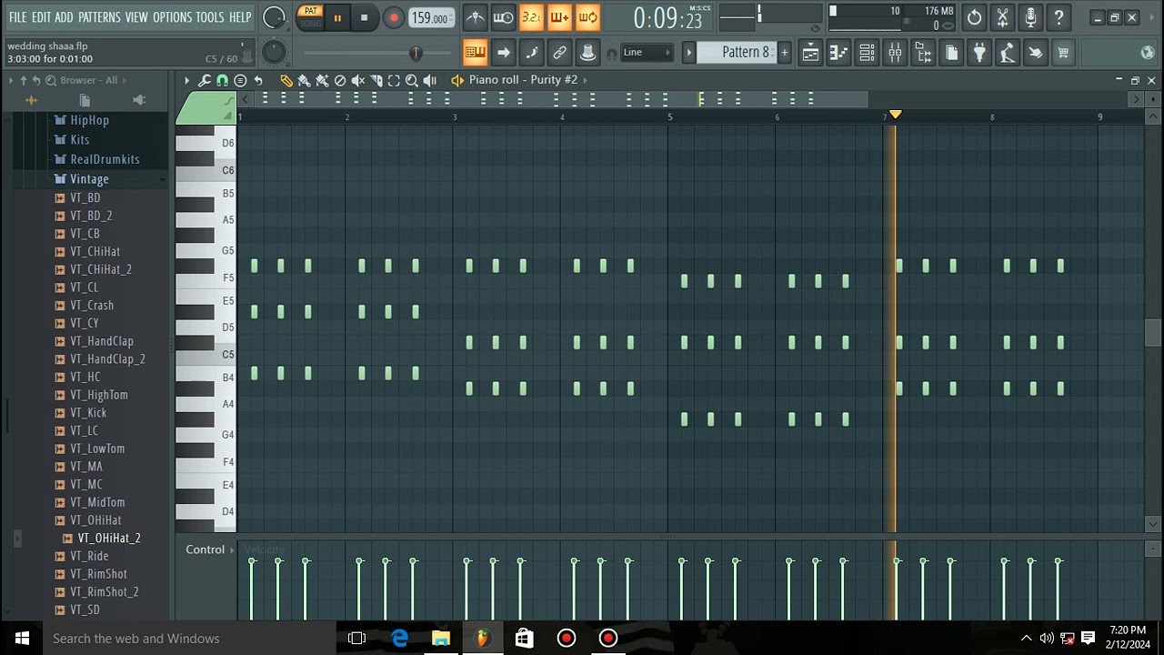Open the TOOLS menu
The width and height of the screenshot is (1164, 655).
[x=210, y=17]
